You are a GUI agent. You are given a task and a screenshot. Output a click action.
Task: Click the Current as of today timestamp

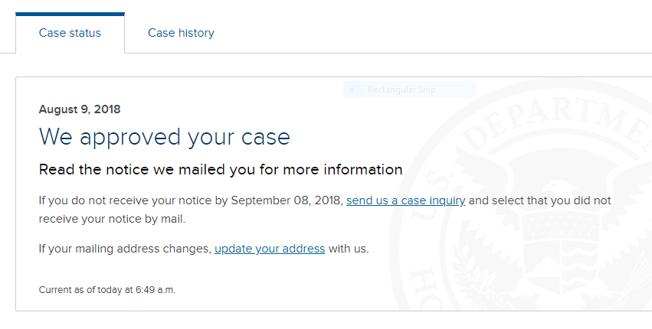(106, 290)
